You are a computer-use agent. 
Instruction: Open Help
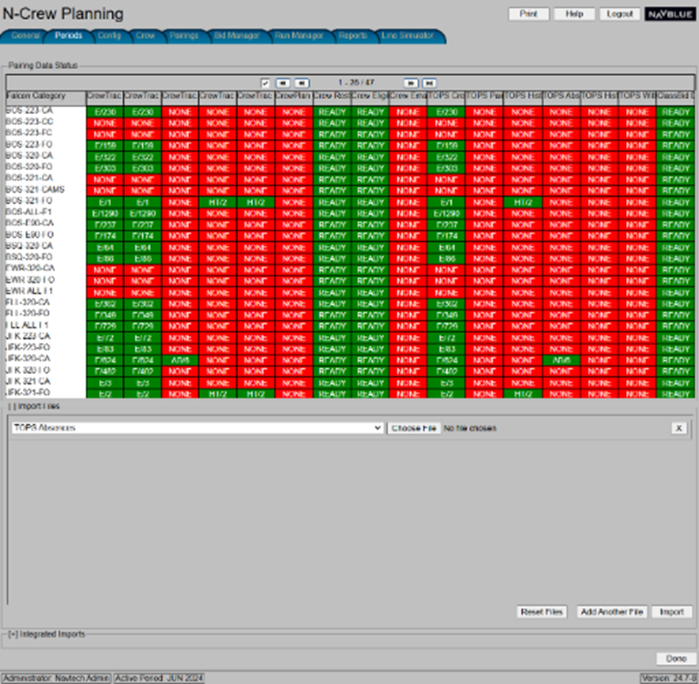coord(574,14)
